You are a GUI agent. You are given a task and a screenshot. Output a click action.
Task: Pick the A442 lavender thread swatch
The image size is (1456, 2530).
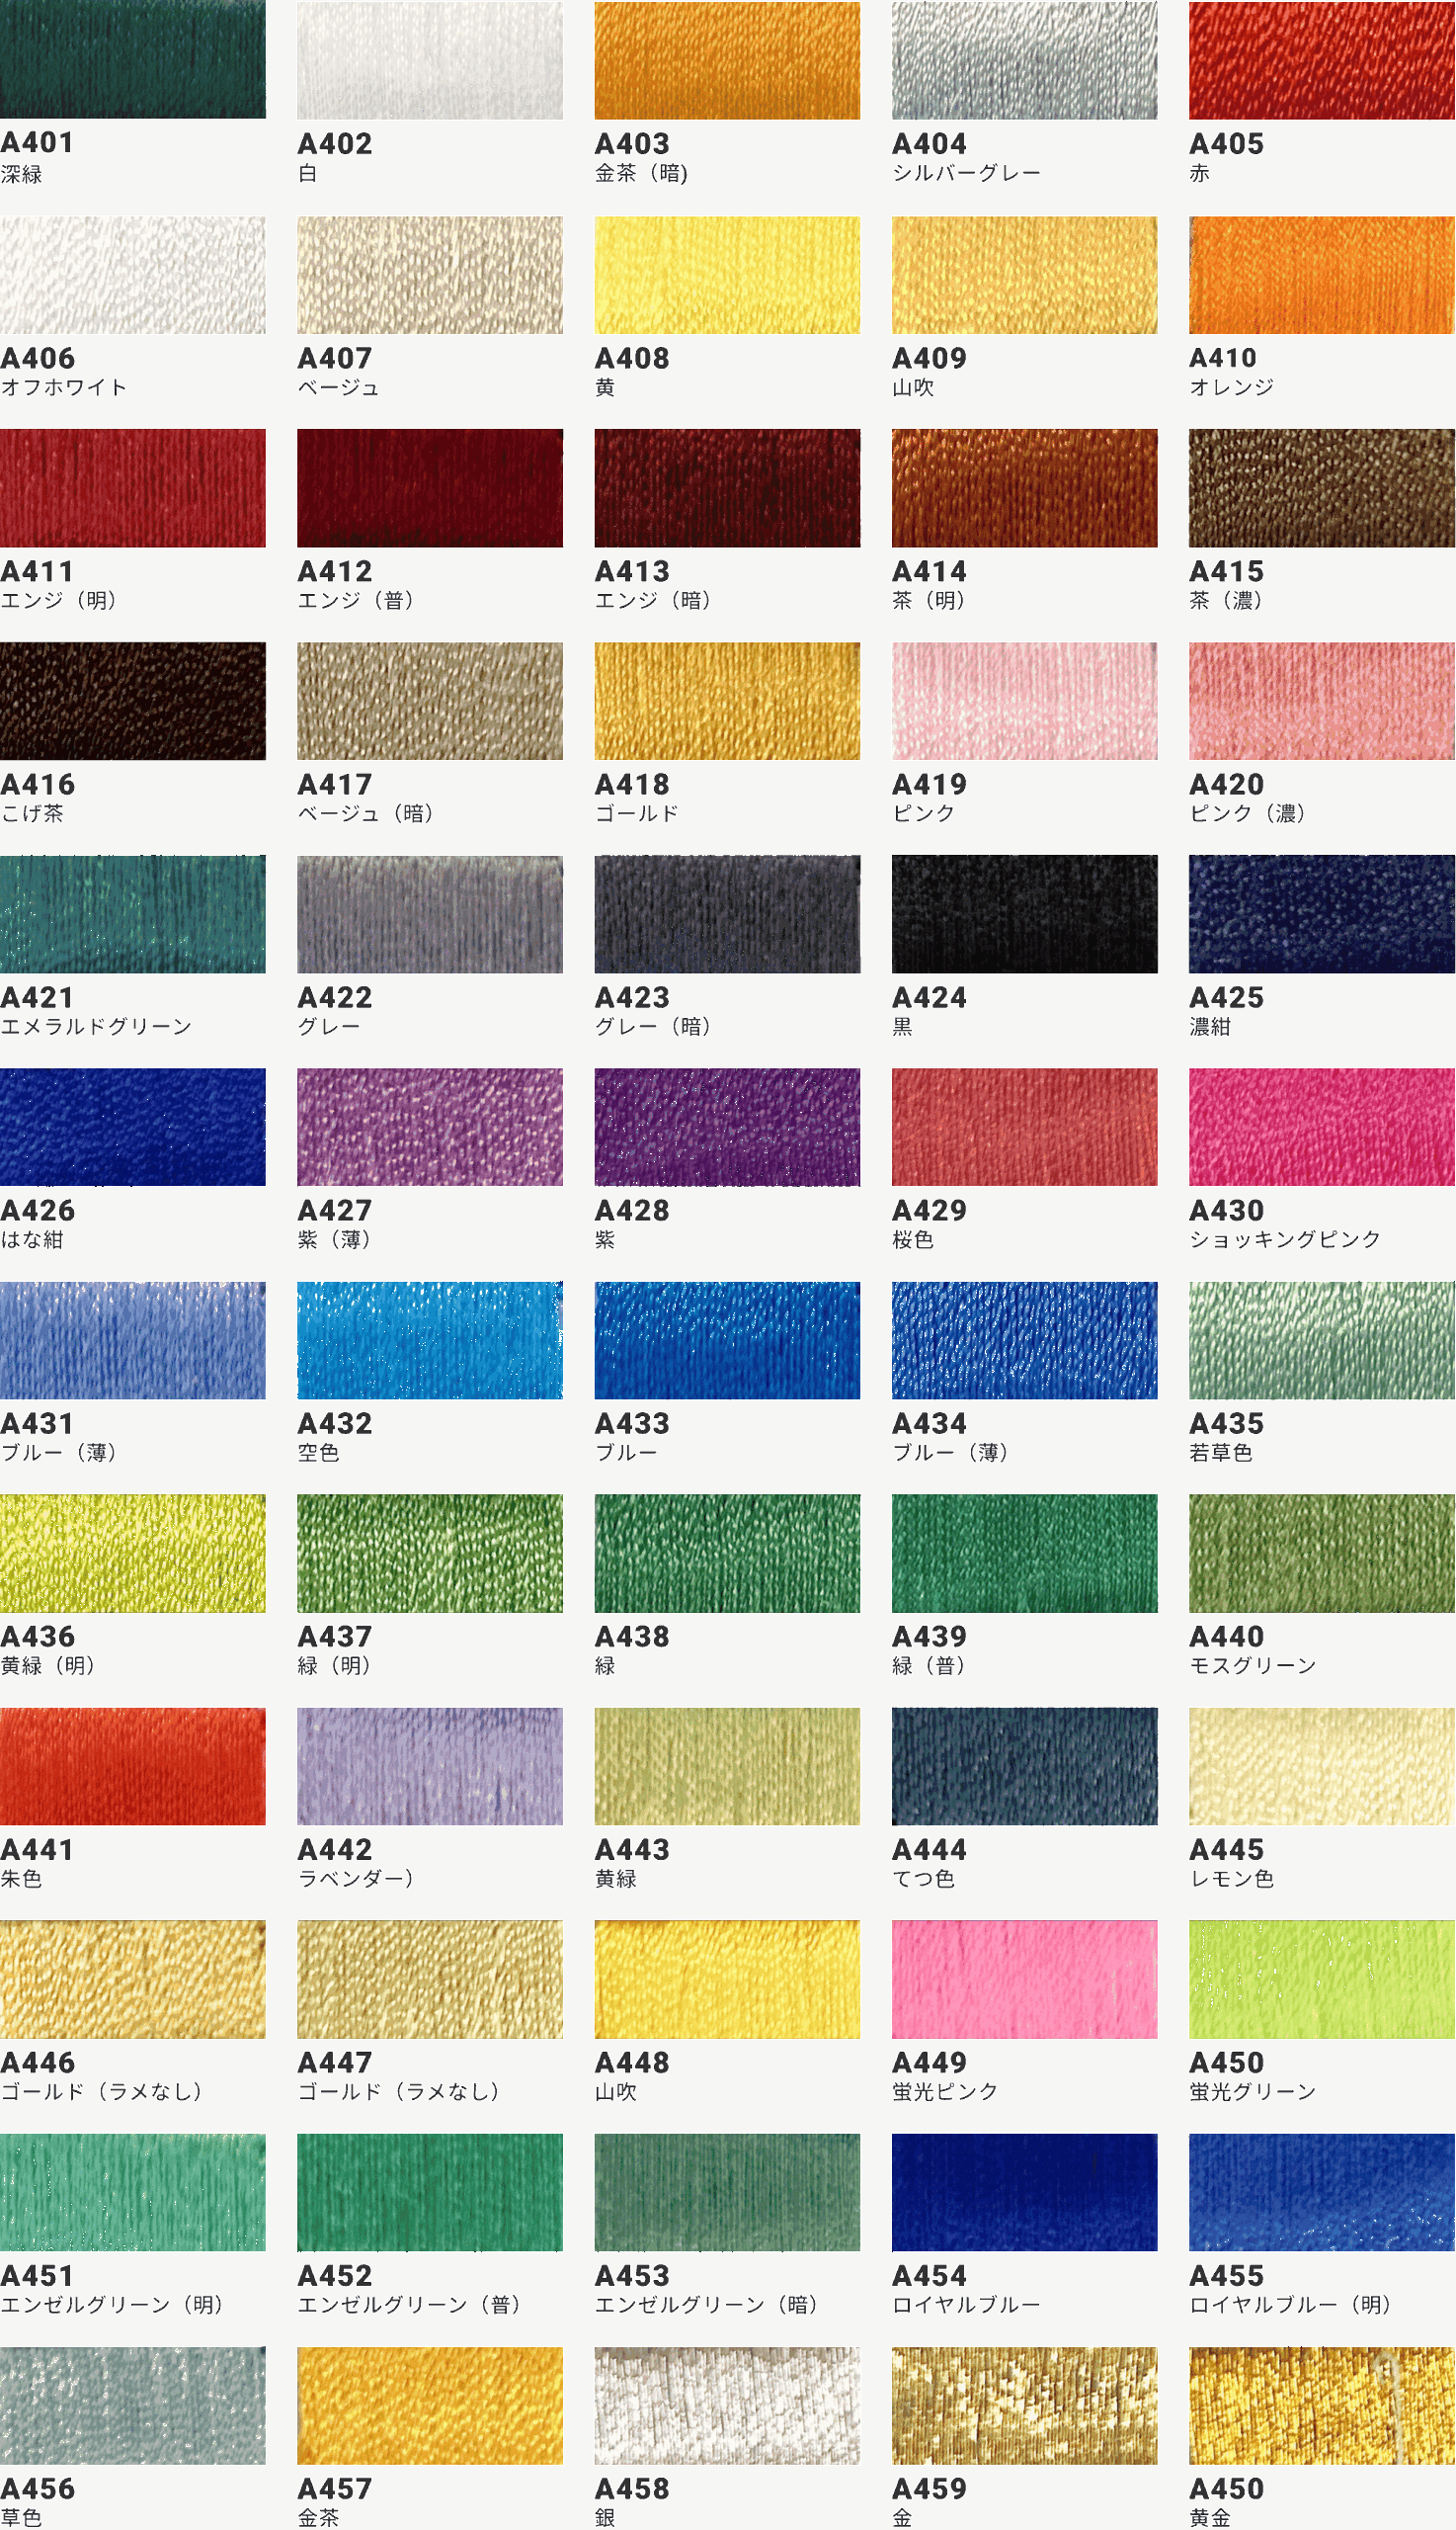(x=430, y=1767)
